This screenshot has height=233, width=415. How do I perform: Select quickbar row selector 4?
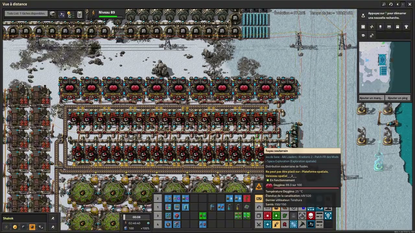(158, 224)
